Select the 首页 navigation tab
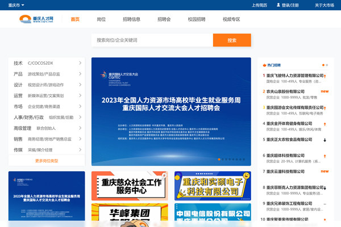This screenshot has height=227, width=341. point(75,19)
